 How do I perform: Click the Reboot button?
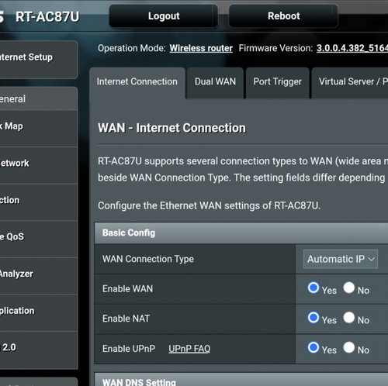point(283,16)
